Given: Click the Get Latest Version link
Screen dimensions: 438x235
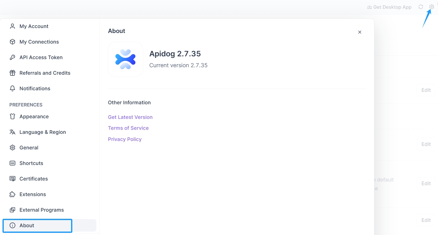Looking at the screenshot, I should coord(130,117).
